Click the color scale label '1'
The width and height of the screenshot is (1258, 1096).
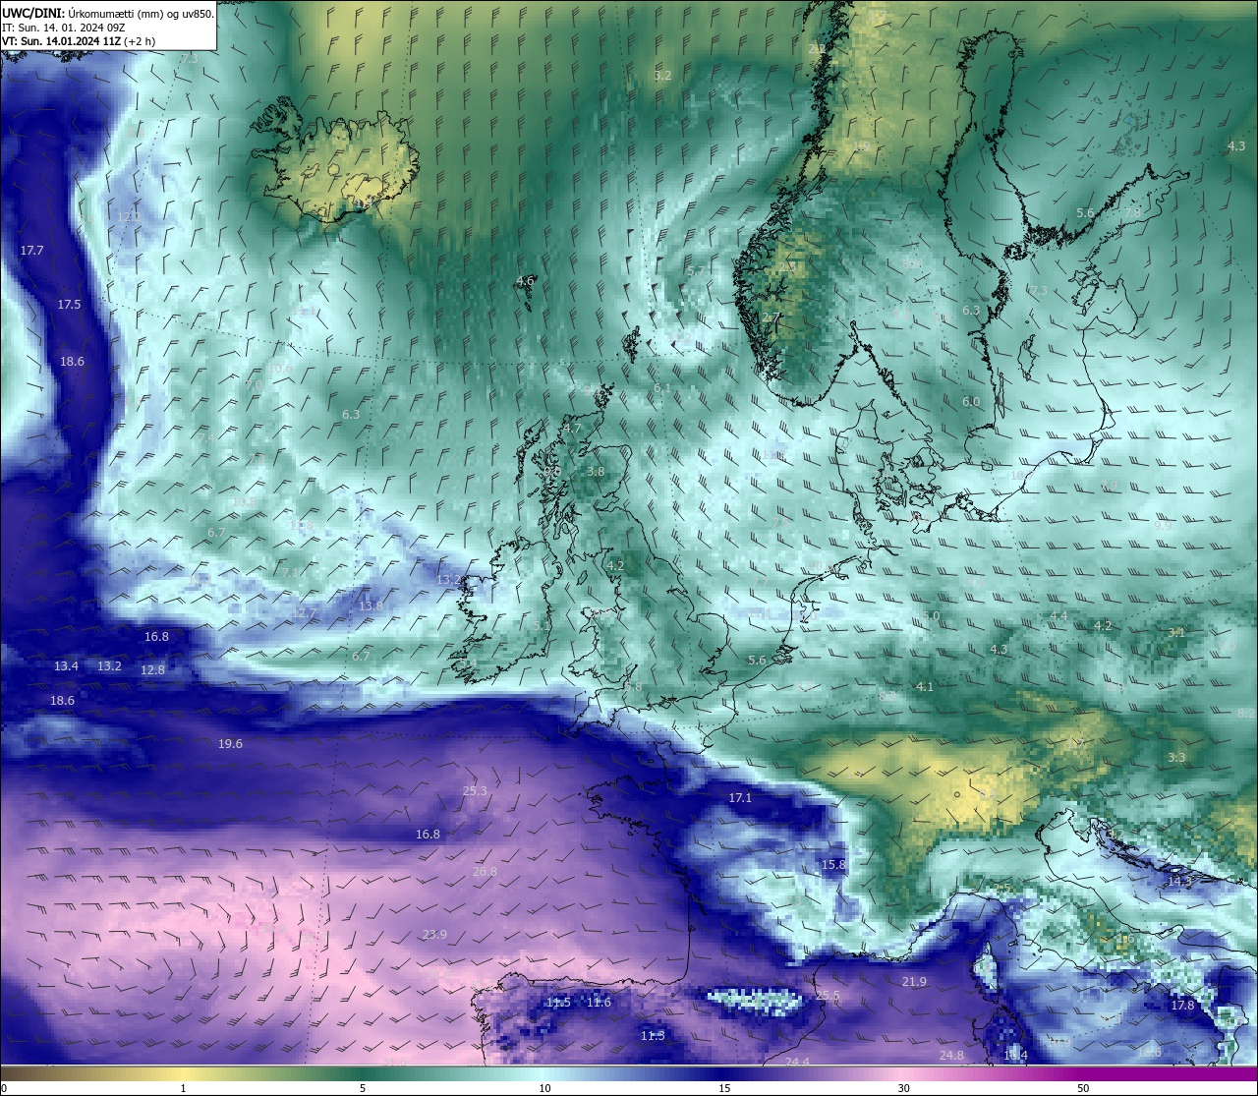tap(183, 1088)
